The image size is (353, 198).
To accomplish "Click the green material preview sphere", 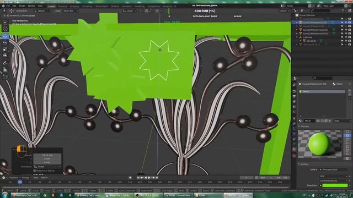I will click(x=319, y=144).
